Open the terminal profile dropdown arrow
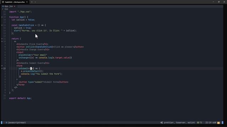Screen dimensions: 227x127 click(x=35, y=2)
